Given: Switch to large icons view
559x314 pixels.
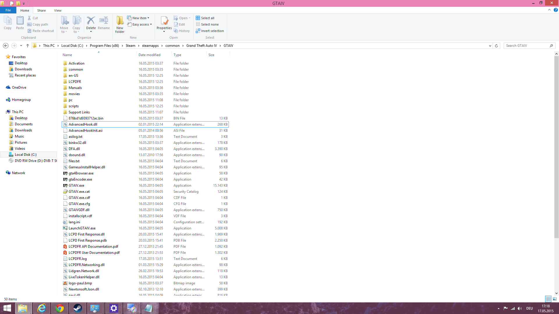Looking at the screenshot, I should point(555,299).
